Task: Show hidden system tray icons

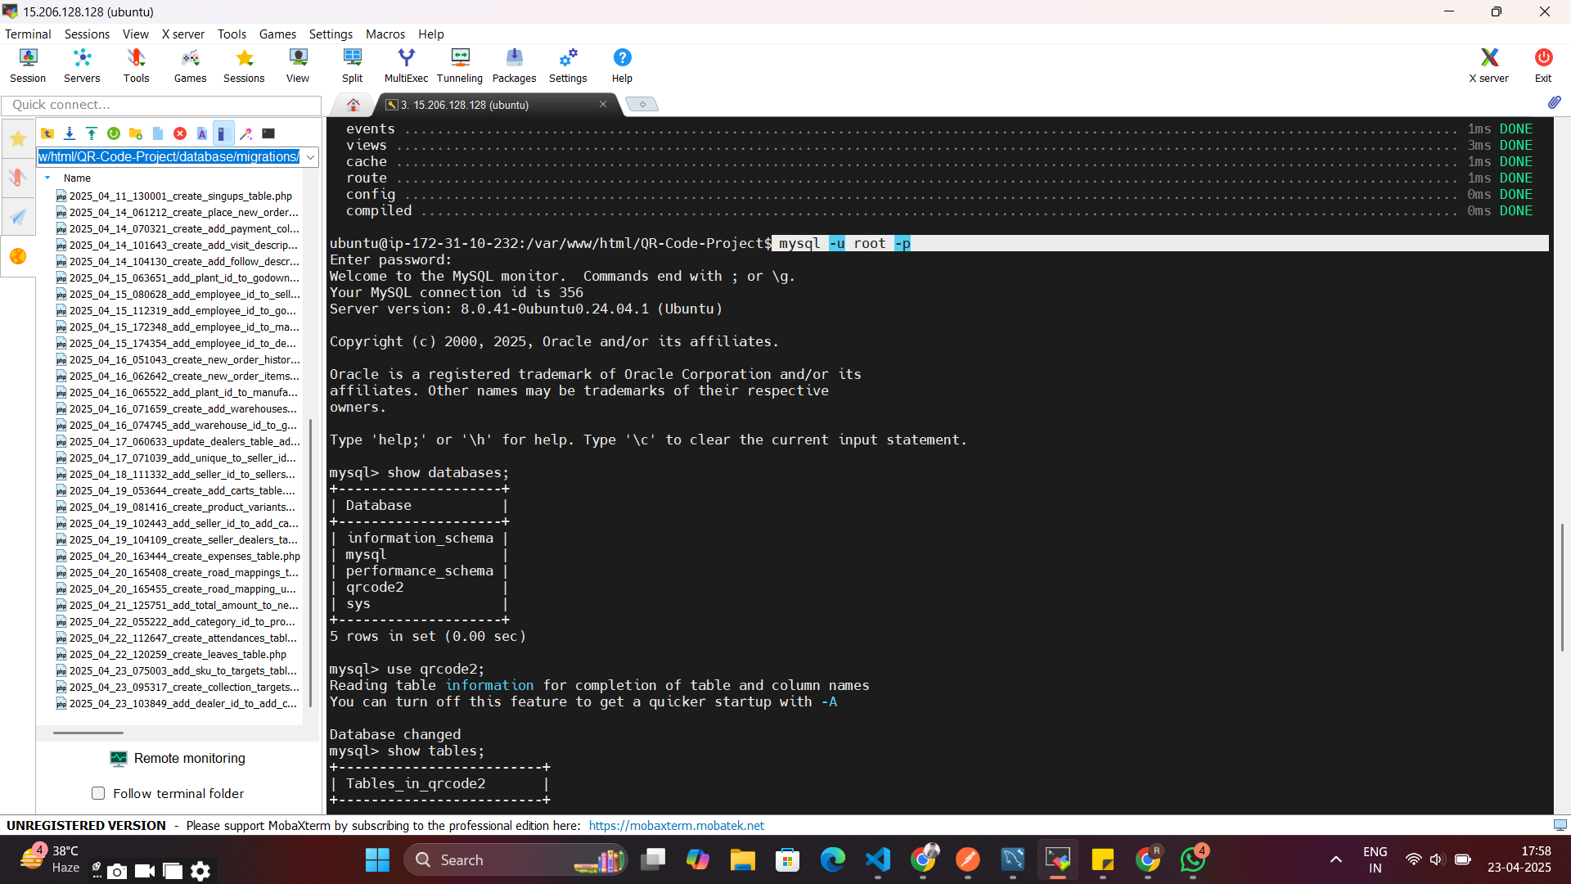Action: coord(1335,859)
